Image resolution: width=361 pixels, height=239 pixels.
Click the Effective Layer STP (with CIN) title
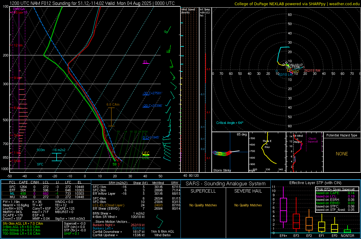315,183
